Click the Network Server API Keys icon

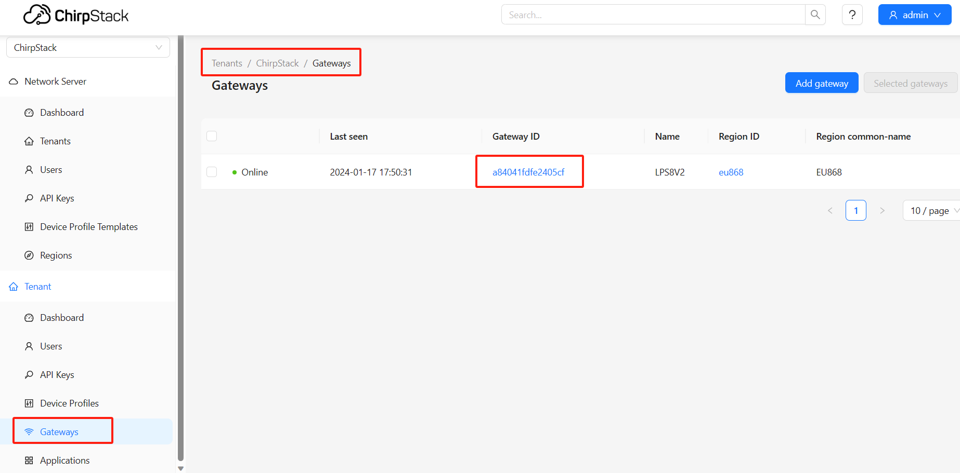coord(29,198)
